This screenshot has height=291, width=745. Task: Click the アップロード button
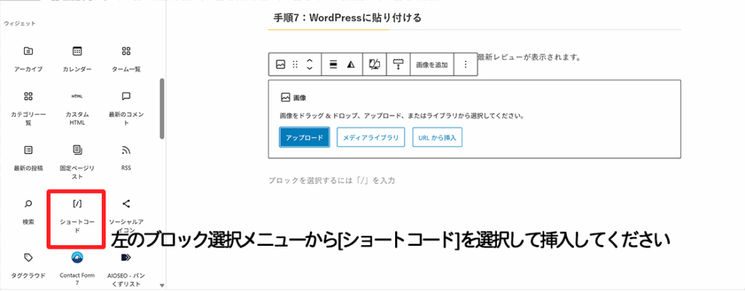click(305, 137)
